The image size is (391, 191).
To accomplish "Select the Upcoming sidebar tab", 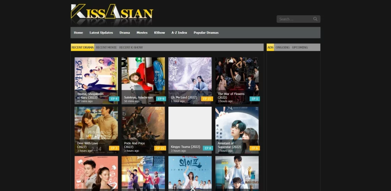I will pyautogui.click(x=300, y=47).
